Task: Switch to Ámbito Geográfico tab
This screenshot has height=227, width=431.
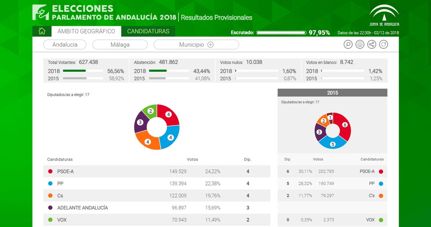Action: (x=86, y=31)
